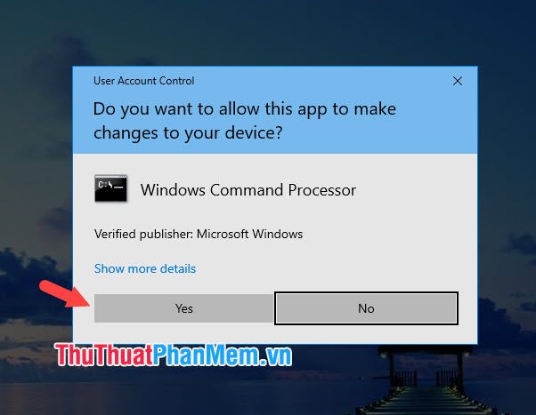Select the Windows Command Processor app name
The width and height of the screenshot is (536, 415).
[x=248, y=190]
